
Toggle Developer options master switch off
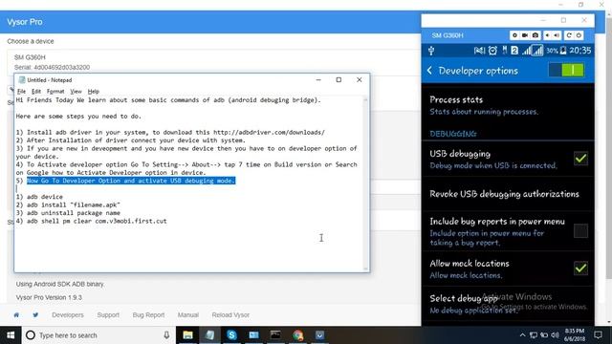pos(566,70)
